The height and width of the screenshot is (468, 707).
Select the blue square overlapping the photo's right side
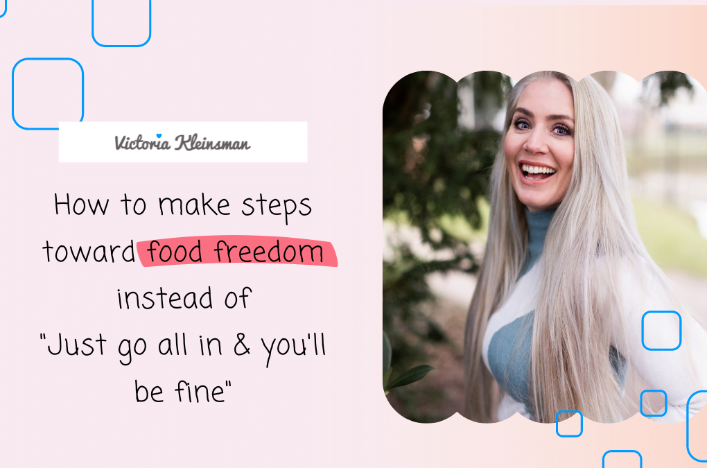click(x=661, y=331)
